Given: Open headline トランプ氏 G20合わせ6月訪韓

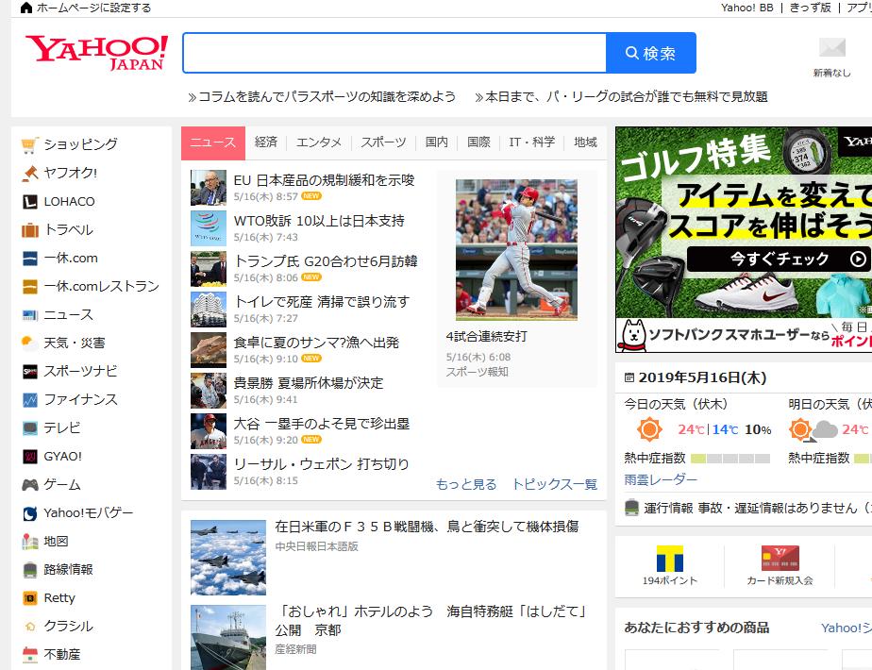Looking at the screenshot, I should click(x=326, y=261).
